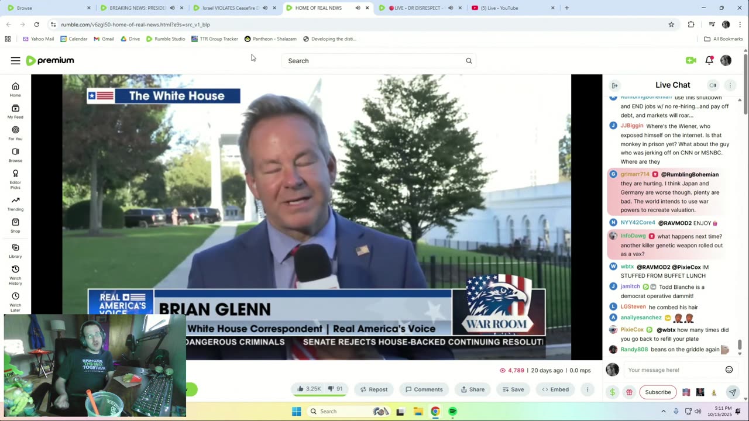
Task: Click the address bar URL
Action: pyautogui.click(x=135, y=25)
